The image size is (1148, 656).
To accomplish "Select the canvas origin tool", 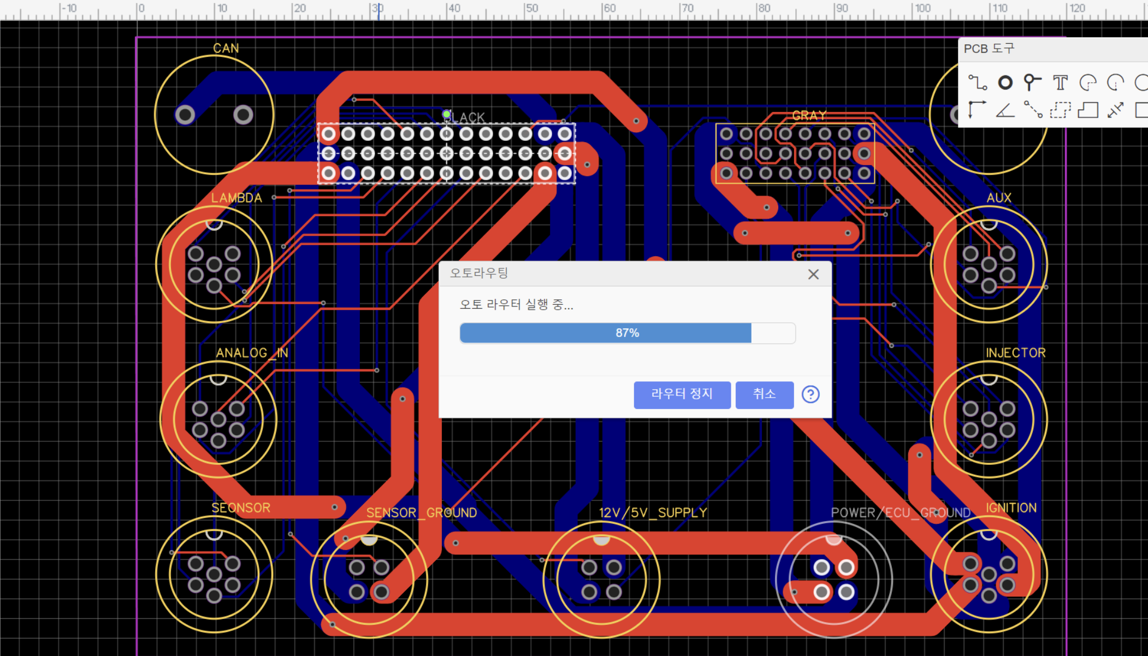I will (977, 110).
